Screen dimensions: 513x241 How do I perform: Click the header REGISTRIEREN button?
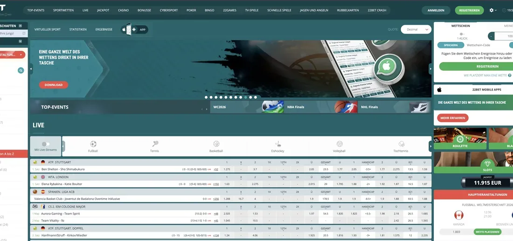coord(469,10)
